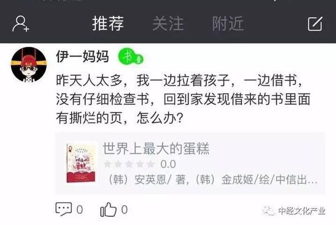Switch to the 关注 tab

(168, 23)
